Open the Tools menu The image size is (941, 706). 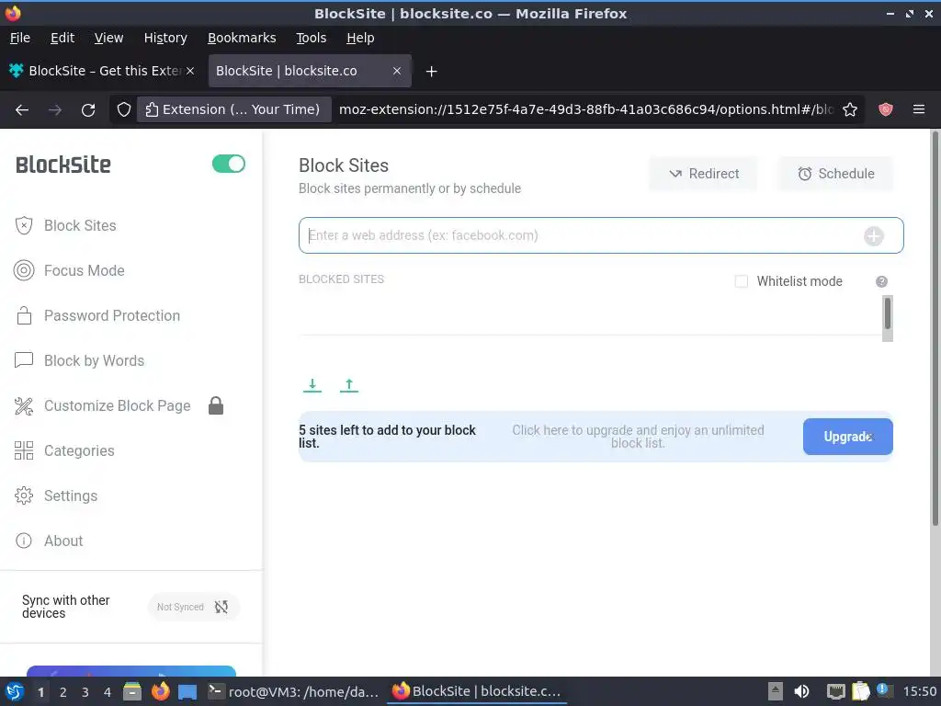click(x=312, y=38)
